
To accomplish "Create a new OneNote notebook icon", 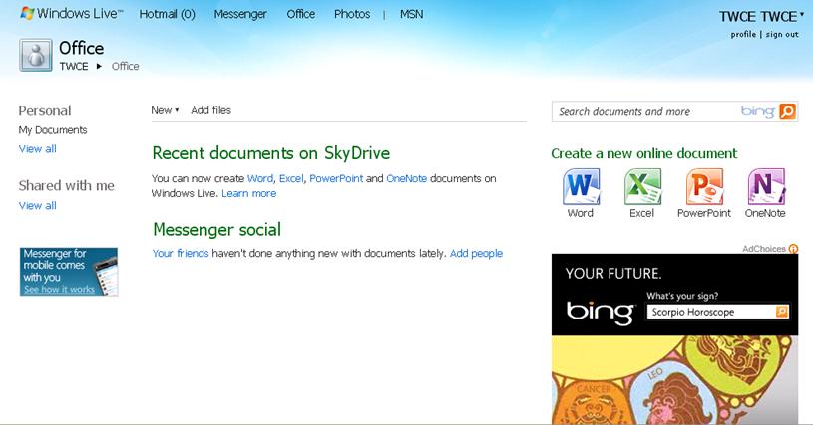I will [766, 187].
